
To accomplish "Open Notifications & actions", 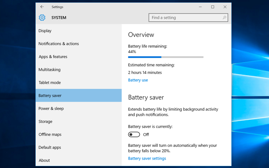I will pyautogui.click(x=79, y=44).
